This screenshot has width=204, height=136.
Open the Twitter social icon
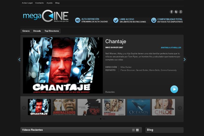tap(176, 12)
